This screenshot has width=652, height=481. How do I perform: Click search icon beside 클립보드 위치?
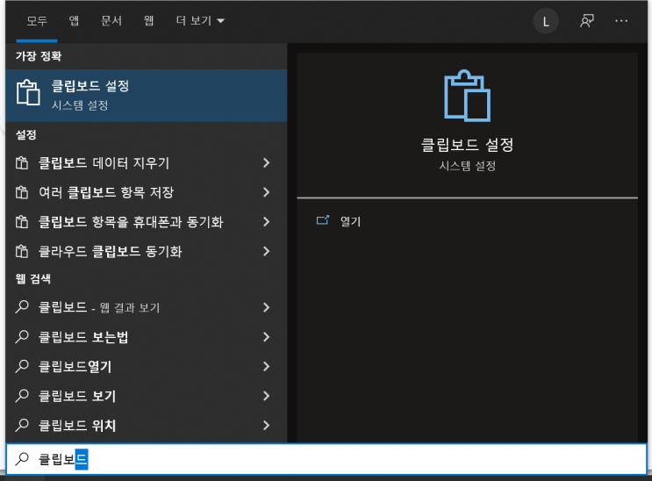(22, 425)
